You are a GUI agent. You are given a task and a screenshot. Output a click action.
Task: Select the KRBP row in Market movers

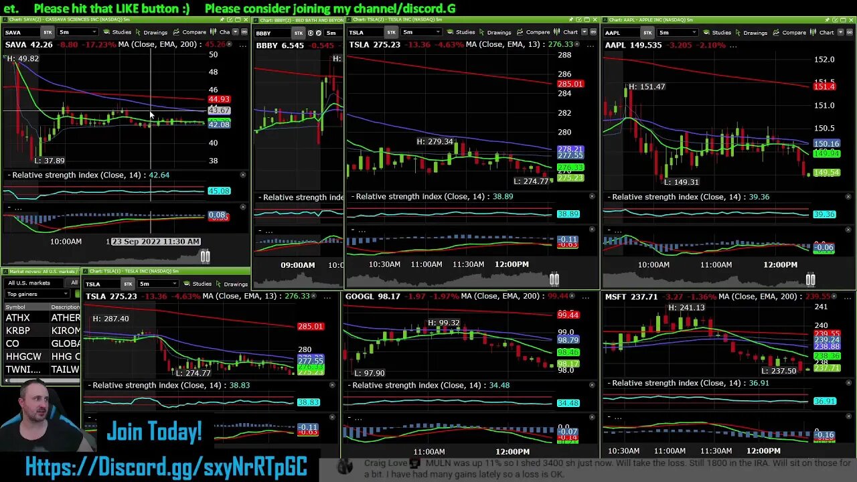tap(42, 331)
